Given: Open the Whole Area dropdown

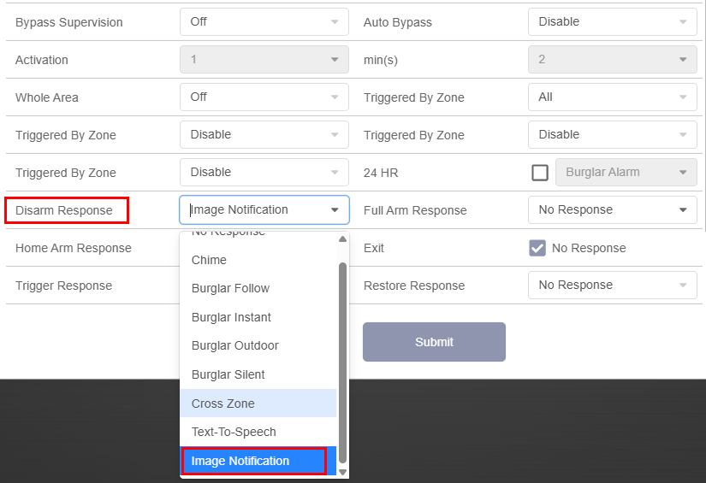Looking at the screenshot, I should pyautogui.click(x=264, y=97).
